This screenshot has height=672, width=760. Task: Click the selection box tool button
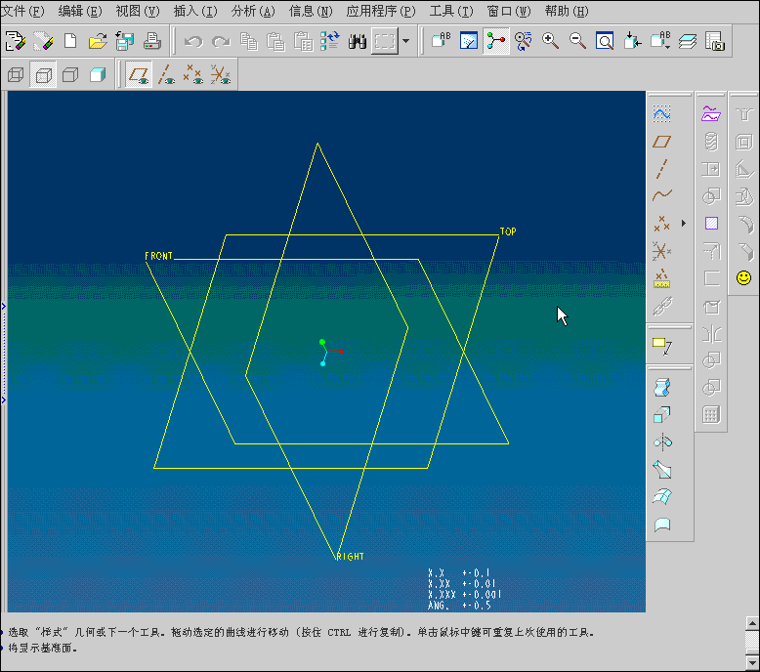click(x=385, y=41)
